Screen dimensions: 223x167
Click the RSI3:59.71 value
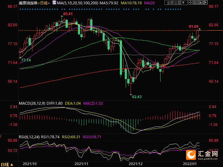pyautogui.click(x=92, y=137)
